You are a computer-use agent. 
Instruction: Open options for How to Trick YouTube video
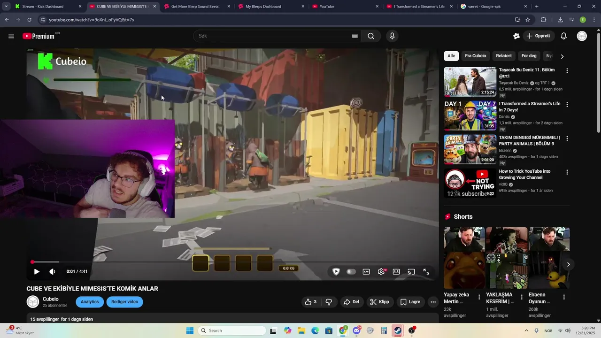pos(567,172)
